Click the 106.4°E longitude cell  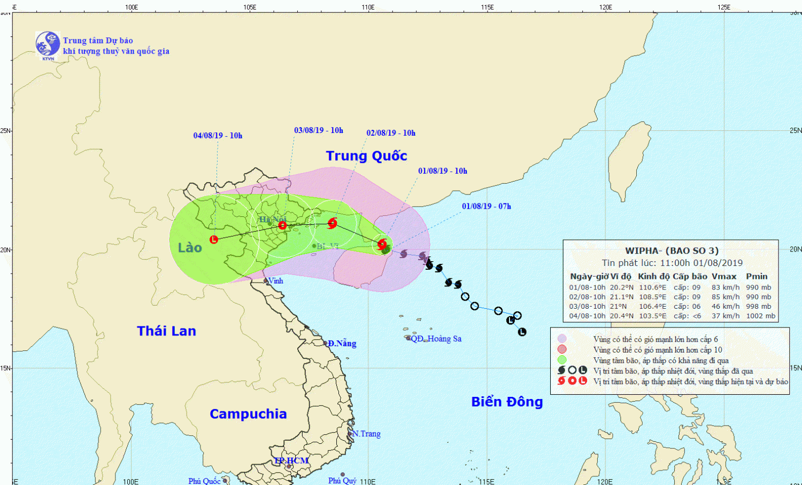pyautogui.click(x=653, y=307)
